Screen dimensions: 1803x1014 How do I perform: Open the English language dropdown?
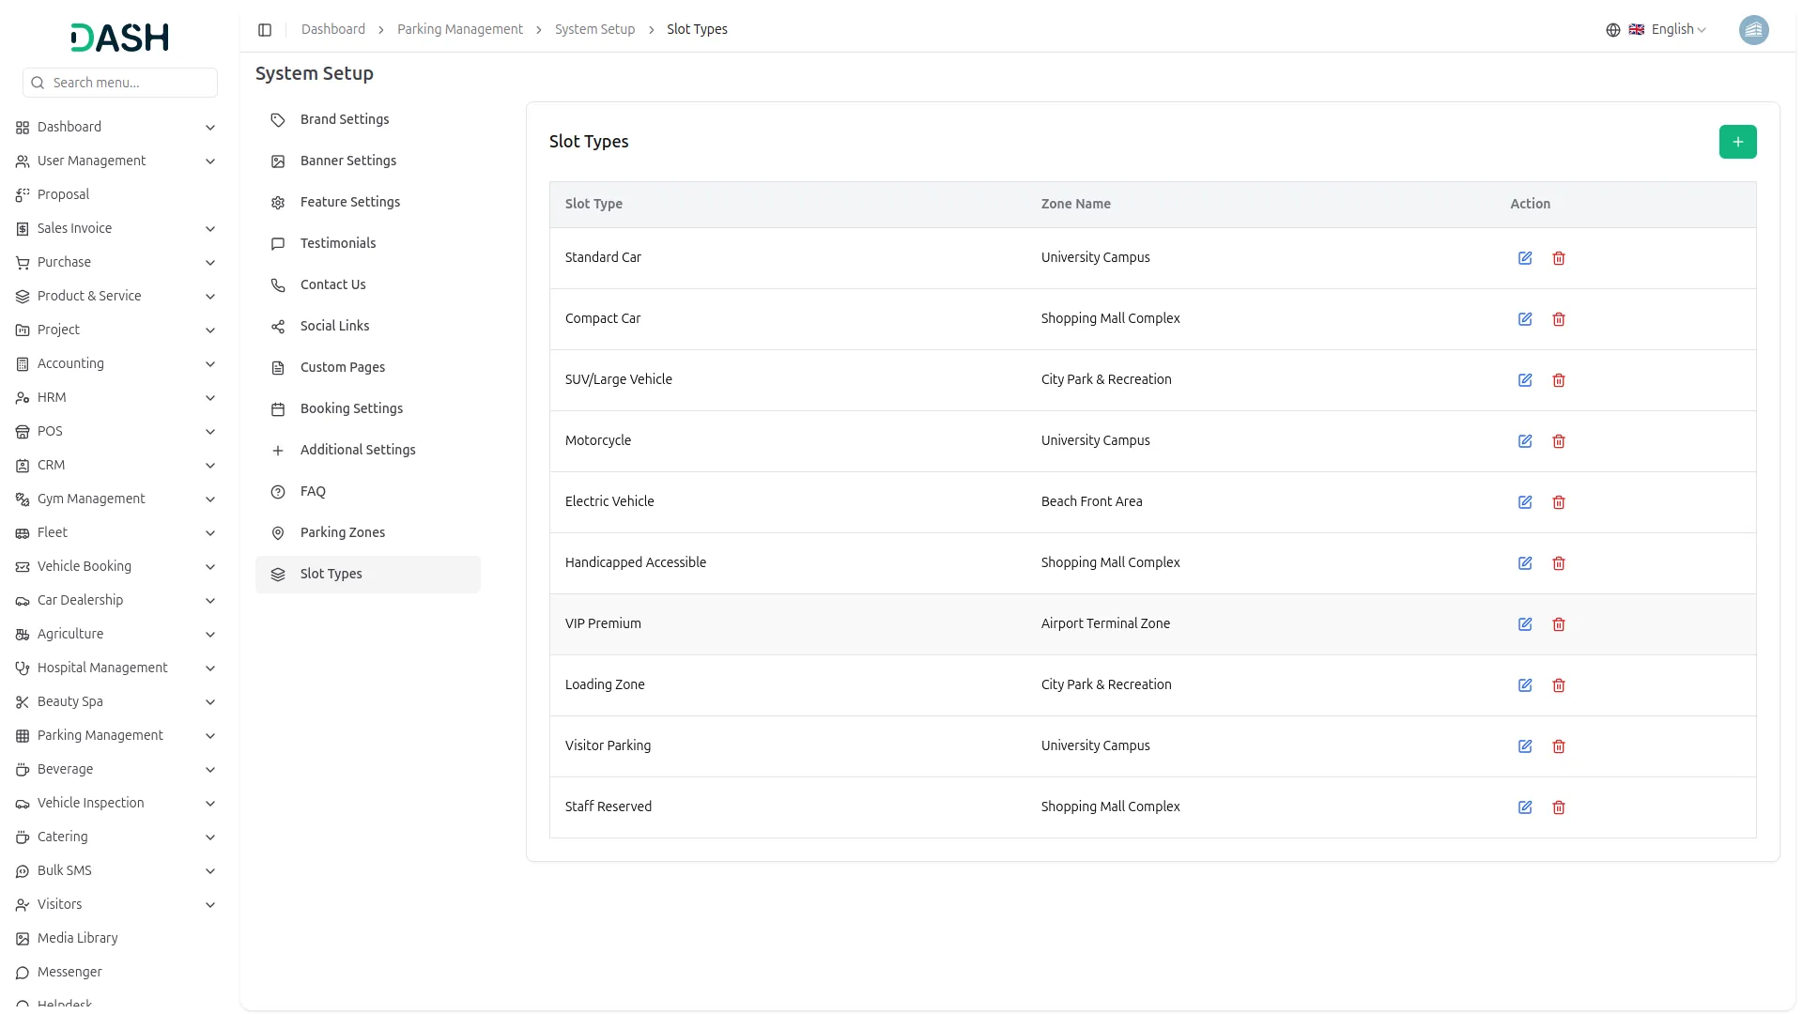pyautogui.click(x=1668, y=30)
